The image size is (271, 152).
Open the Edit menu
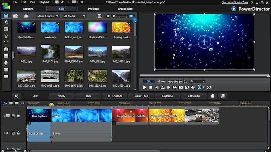24,2
